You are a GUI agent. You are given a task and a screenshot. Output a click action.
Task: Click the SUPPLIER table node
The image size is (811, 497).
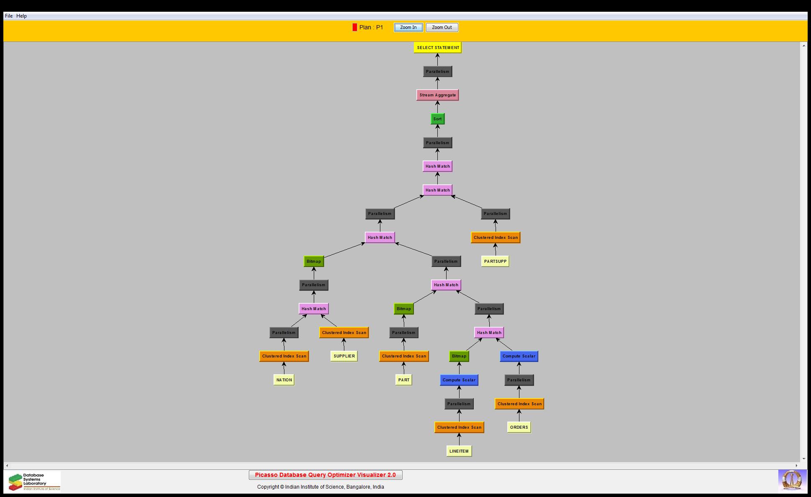tap(344, 356)
